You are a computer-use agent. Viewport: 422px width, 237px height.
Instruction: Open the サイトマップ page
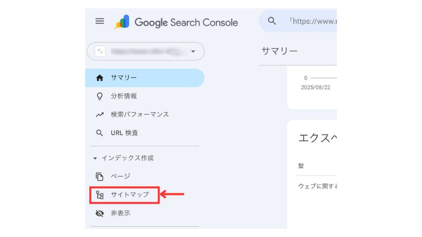(130, 195)
